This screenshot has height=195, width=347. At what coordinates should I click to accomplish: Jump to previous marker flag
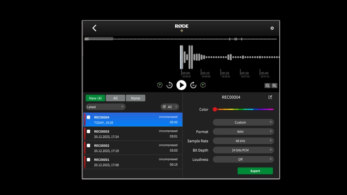[x=160, y=85]
